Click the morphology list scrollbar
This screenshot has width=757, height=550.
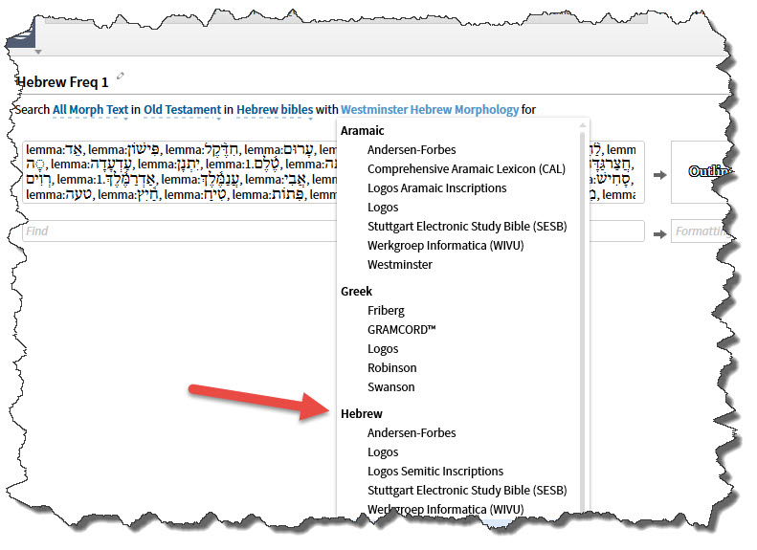[583, 323]
